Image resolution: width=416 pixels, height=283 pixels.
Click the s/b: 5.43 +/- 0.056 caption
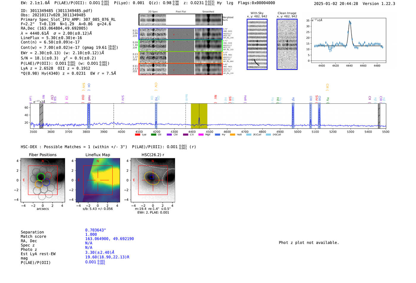coord(98,209)
